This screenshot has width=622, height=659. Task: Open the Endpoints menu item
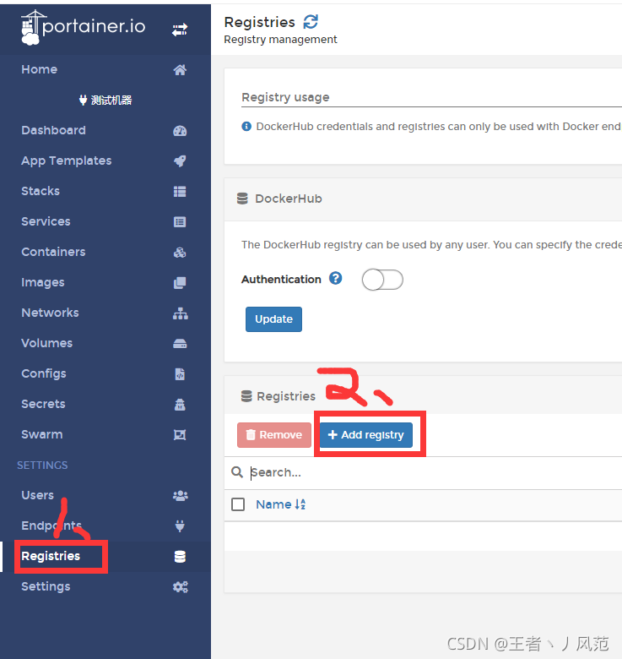click(51, 526)
